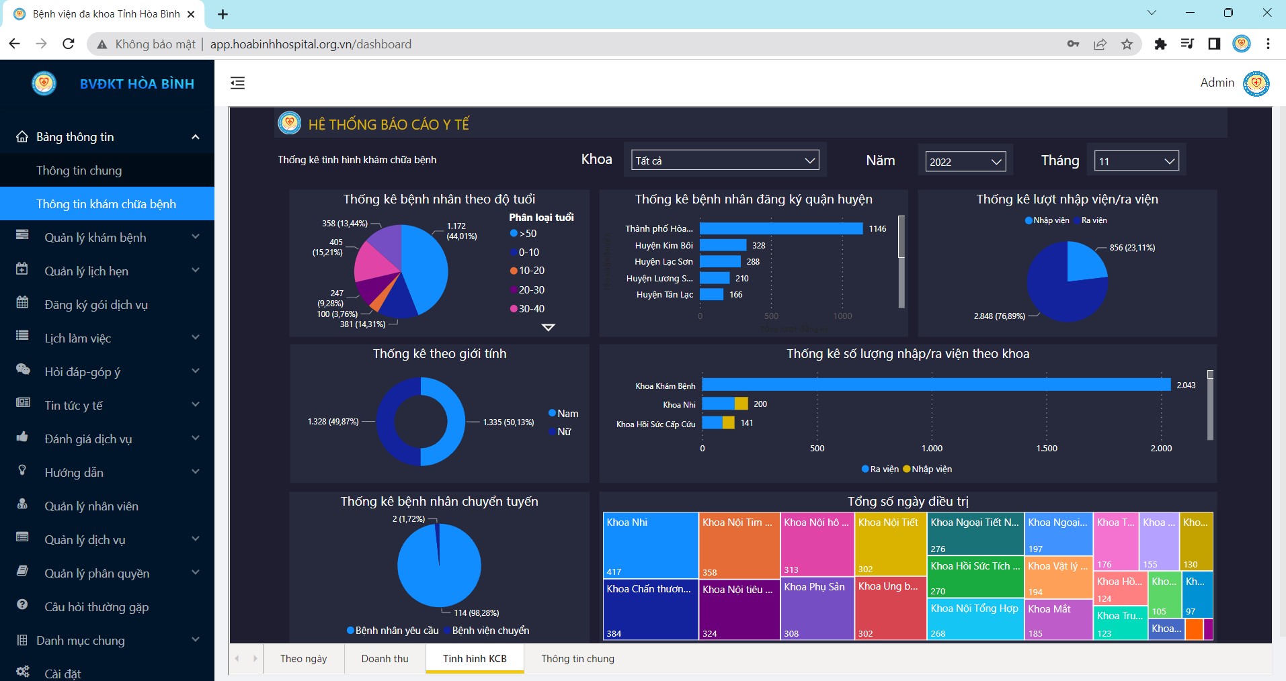Open the browser extensions puzzle icon
1286x681 pixels.
tap(1160, 44)
